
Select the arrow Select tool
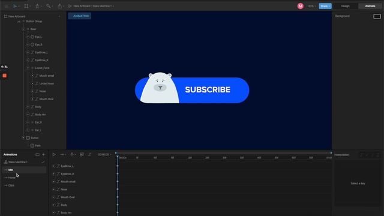[x=15, y=6]
